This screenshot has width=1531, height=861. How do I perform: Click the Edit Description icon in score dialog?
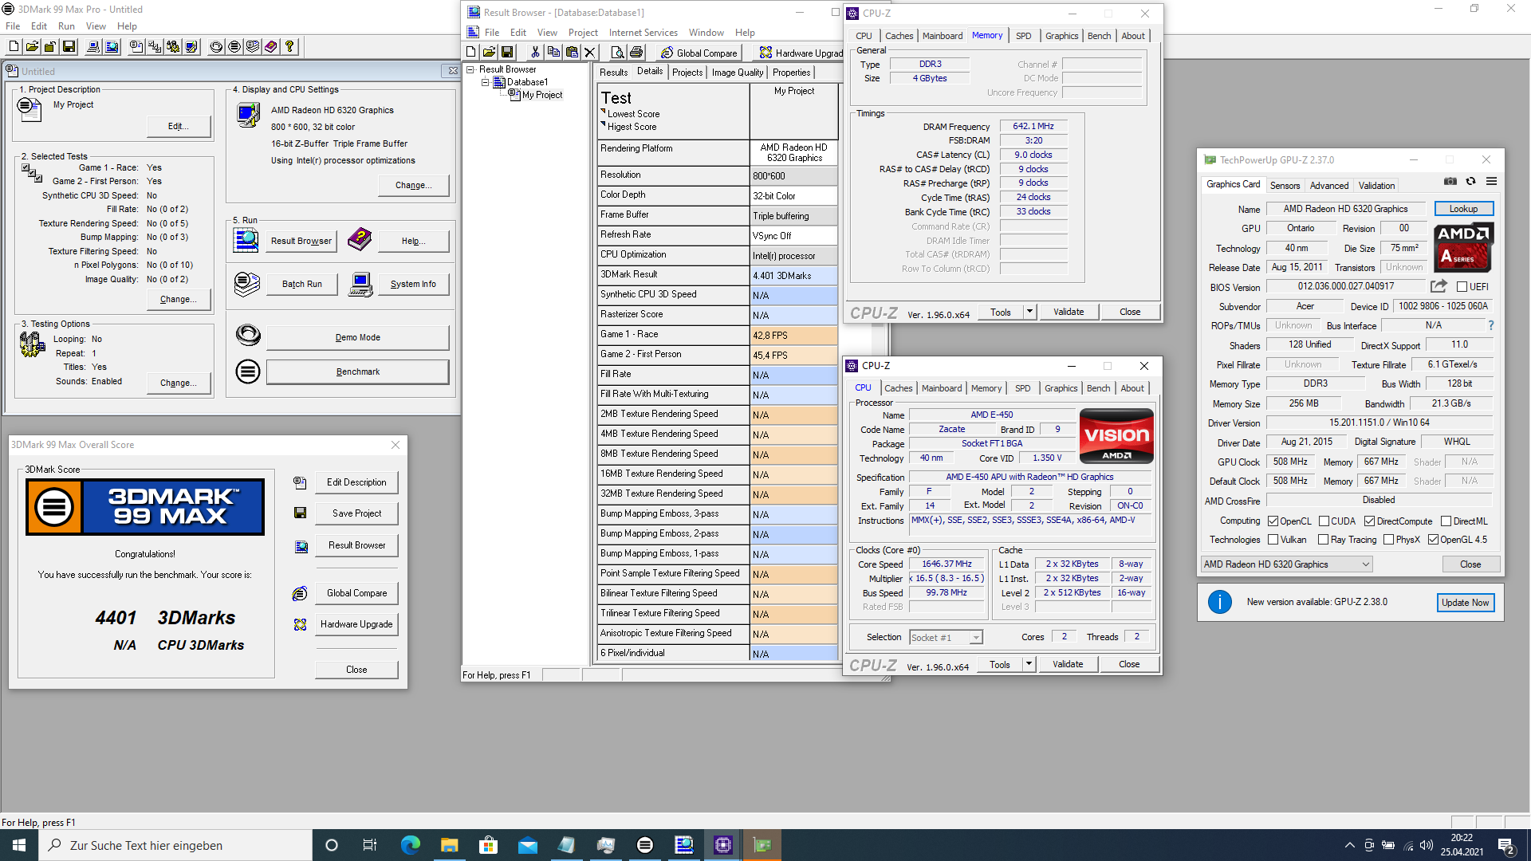coord(300,482)
